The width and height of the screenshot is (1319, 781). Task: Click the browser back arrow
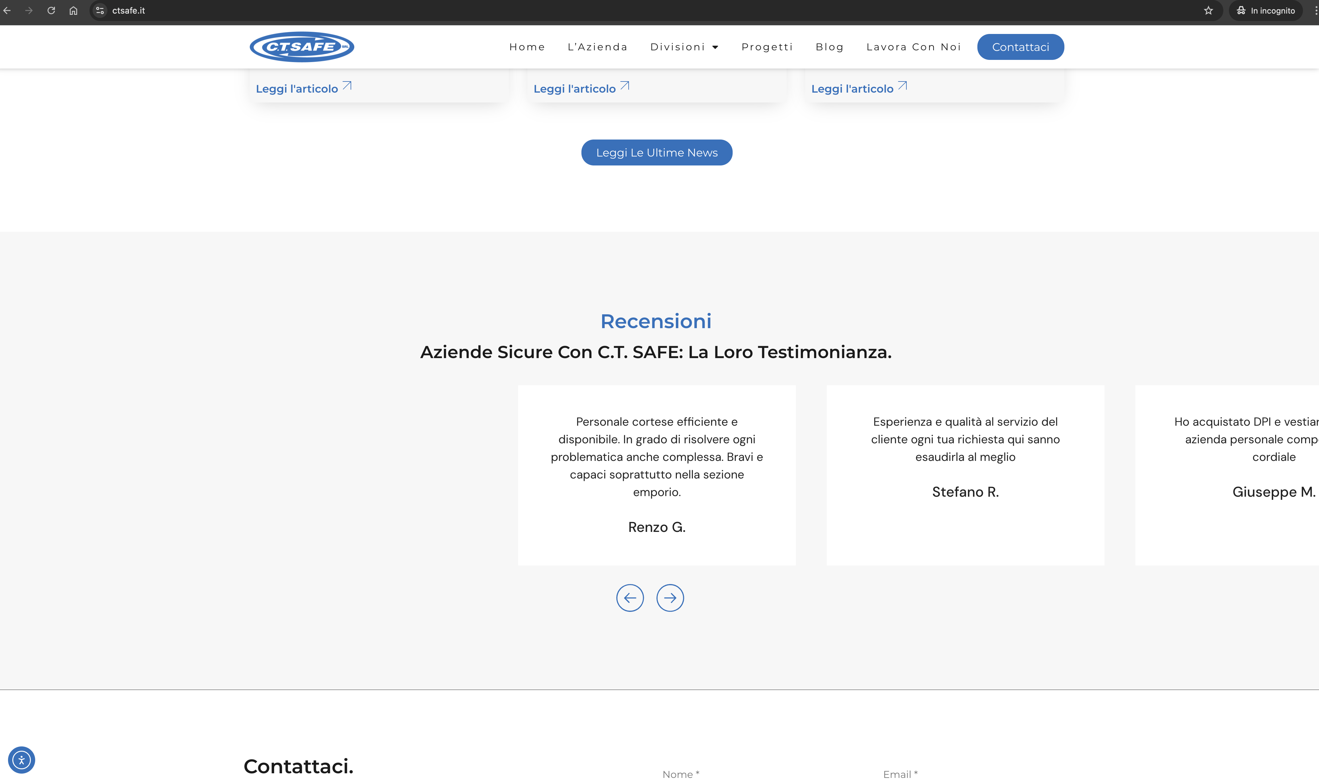coord(7,10)
